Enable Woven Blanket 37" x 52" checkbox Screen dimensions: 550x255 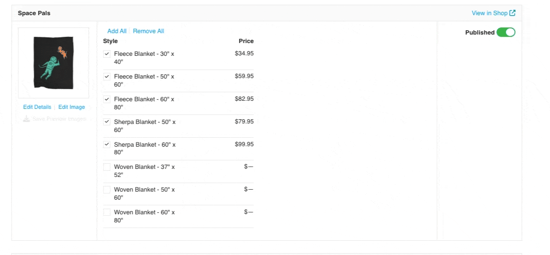[x=107, y=167]
